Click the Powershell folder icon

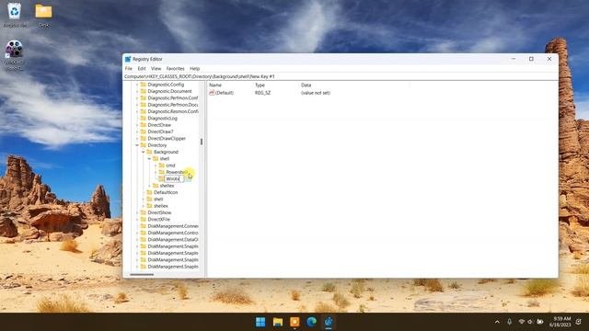[162, 172]
